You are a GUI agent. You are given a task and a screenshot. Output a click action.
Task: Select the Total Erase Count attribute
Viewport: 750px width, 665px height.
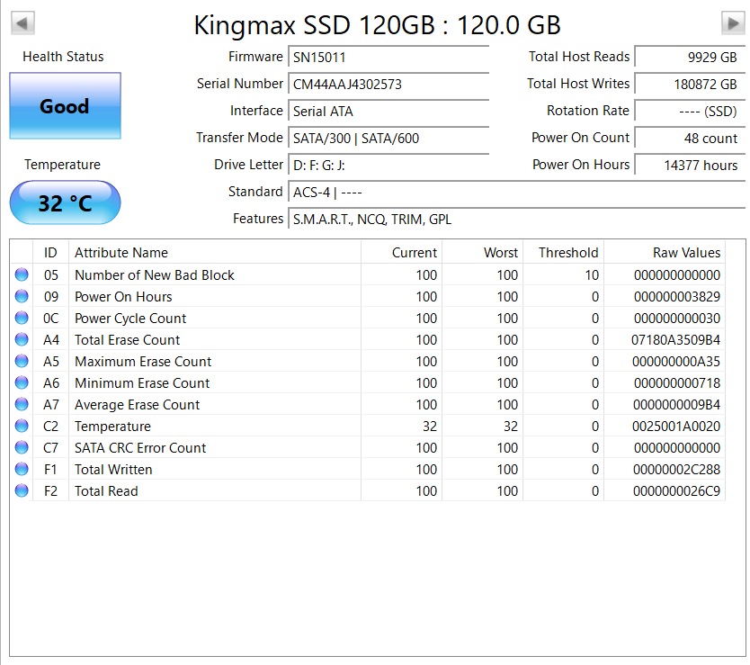pyautogui.click(x=127, y=339)
